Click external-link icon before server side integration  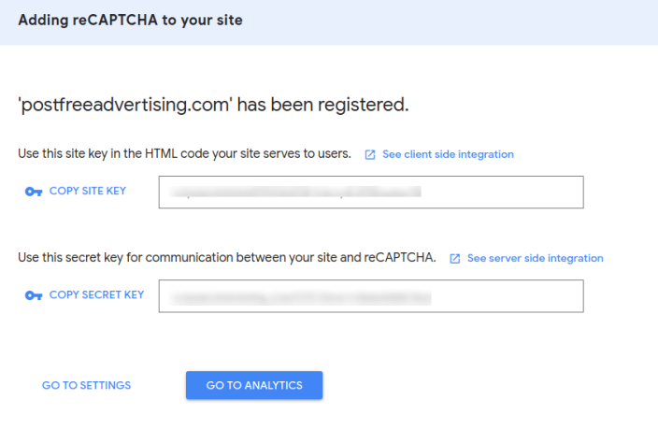tap(455, 259)
